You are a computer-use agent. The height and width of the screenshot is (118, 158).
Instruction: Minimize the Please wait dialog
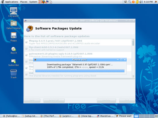tap(118, 60)
